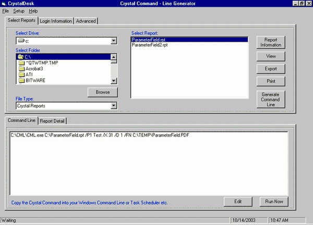Open the Setup menu
313x225 pixels.
pyautogui.click(x=19, y=11)
